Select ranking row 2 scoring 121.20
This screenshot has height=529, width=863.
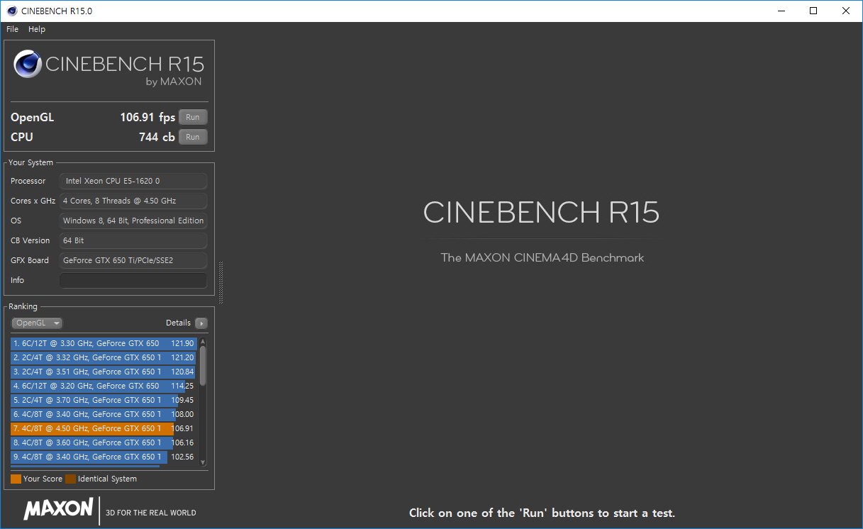104,357
